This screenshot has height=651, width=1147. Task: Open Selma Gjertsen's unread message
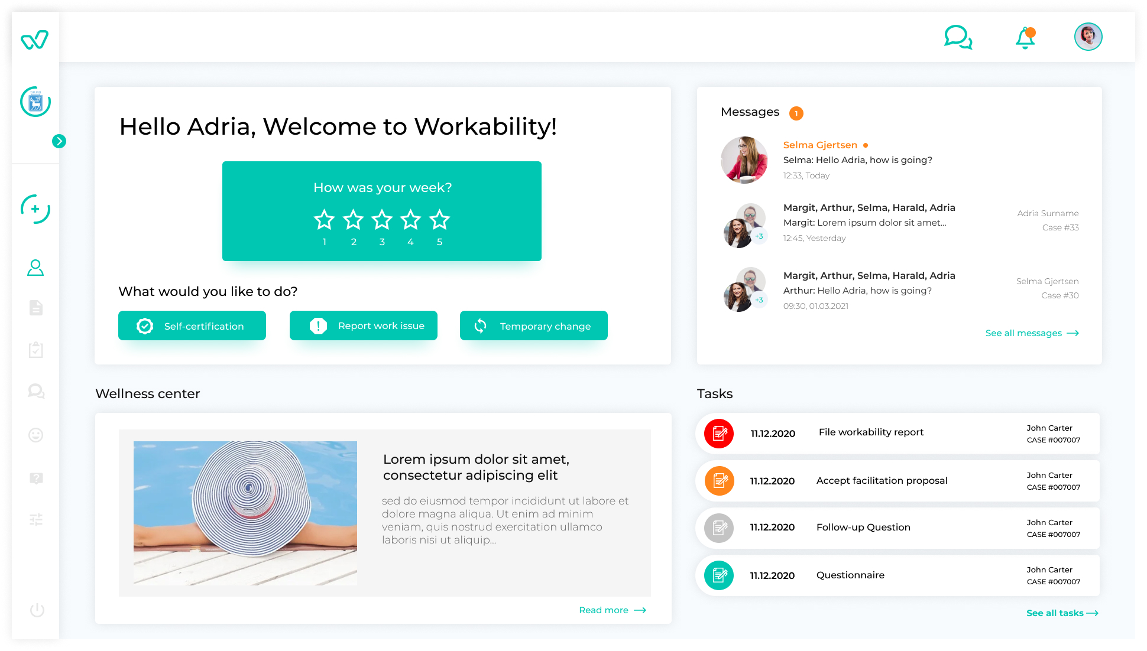899,160
